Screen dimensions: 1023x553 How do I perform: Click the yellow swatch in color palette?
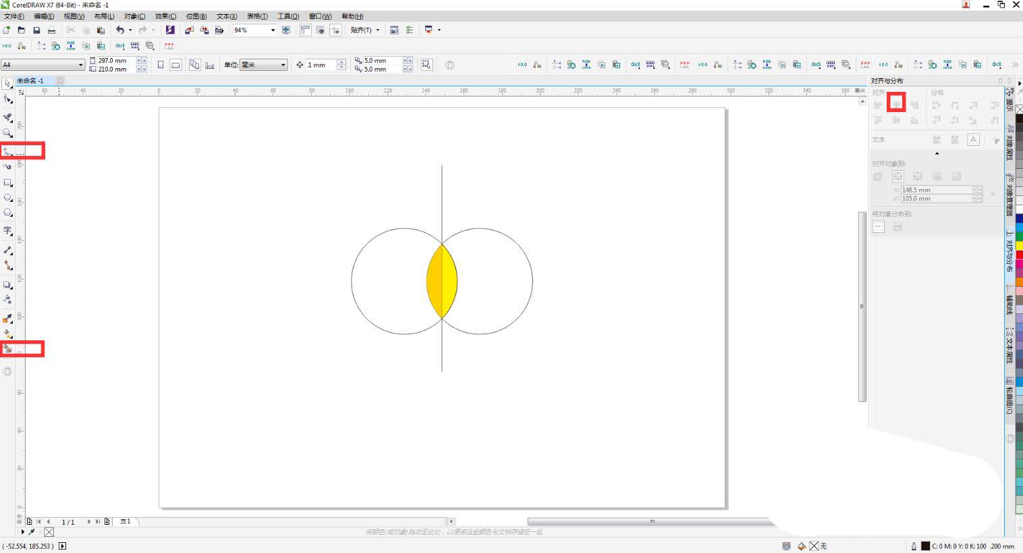1018,245
